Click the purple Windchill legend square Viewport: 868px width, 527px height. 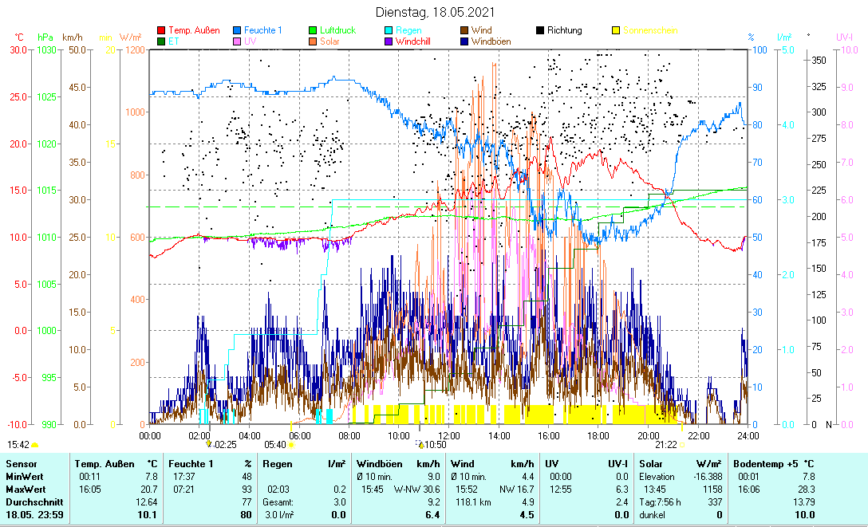[x=389, y=41]
